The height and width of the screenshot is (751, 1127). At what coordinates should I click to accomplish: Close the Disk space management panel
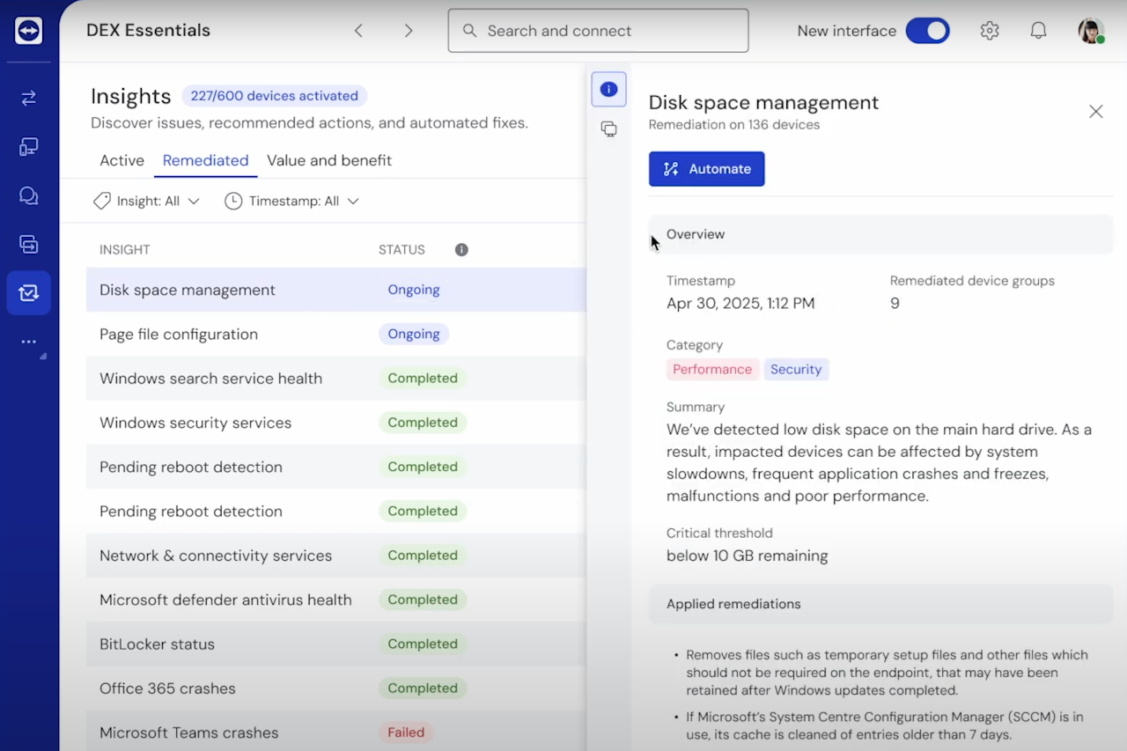[1095, 112]
